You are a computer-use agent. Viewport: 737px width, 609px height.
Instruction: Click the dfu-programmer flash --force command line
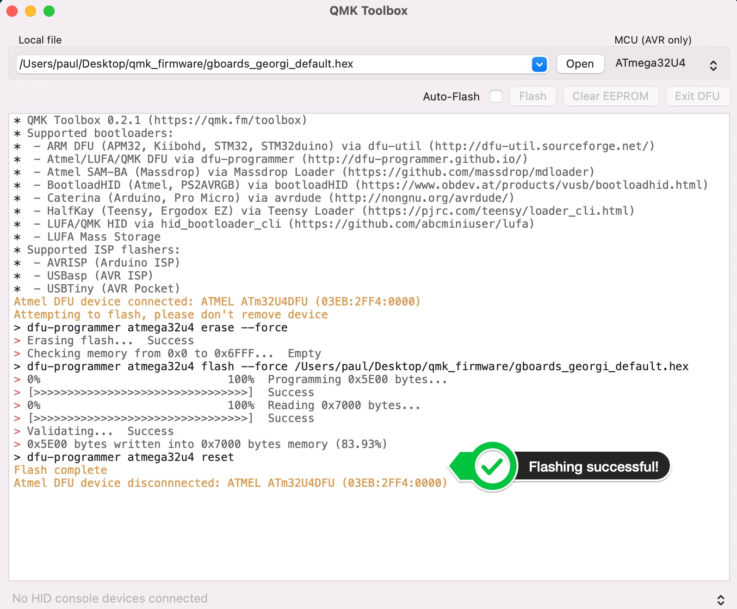pyautogui.click(x=352, y=367)
